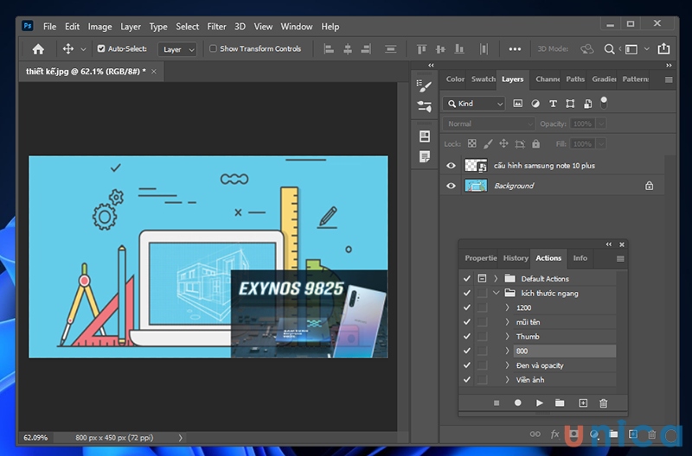Create new action set folder icon
Screen dimensions: 692x456
(560, 402)
